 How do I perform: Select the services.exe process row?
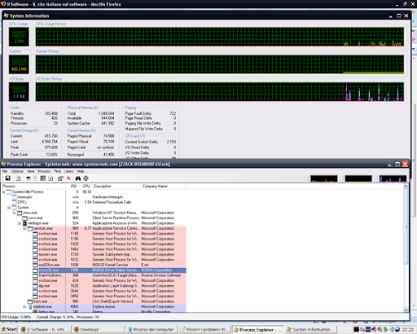click(x=94, y=228)
